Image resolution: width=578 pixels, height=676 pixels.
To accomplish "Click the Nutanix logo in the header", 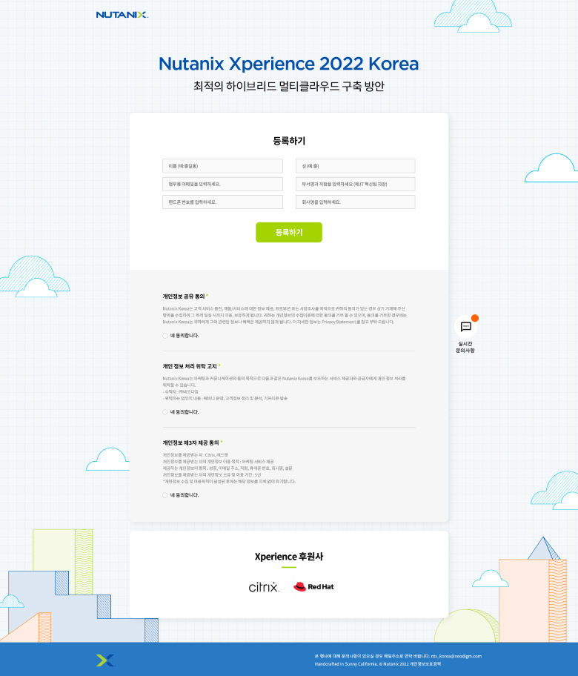I will pos(122,15).
